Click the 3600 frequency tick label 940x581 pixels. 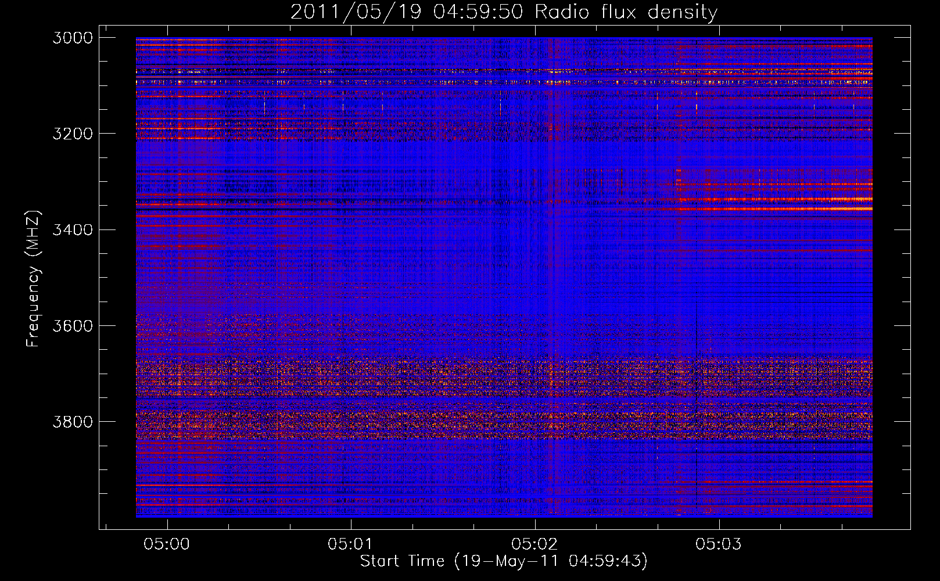click(73, 326)
